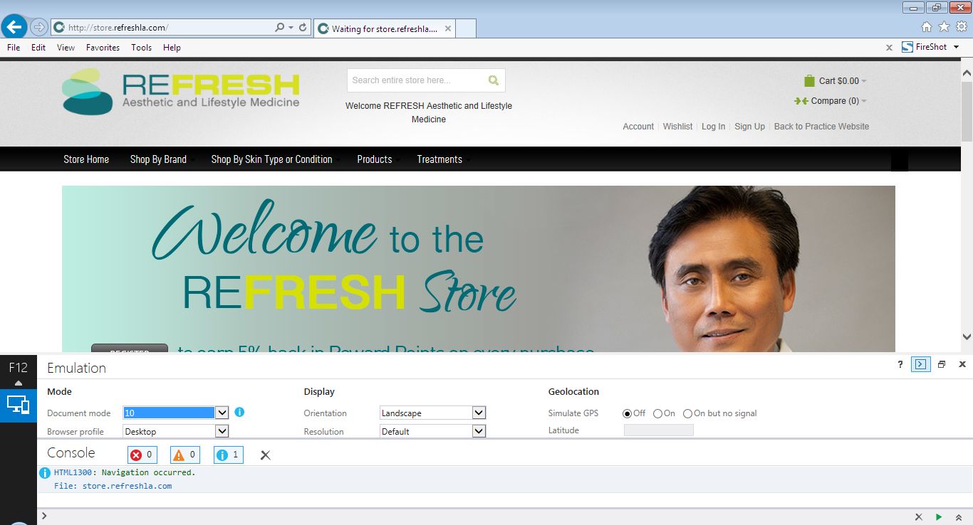The image size is (973, 525).
Task: Expand the Compare (0) dropdown
Action: click(864, 101)
